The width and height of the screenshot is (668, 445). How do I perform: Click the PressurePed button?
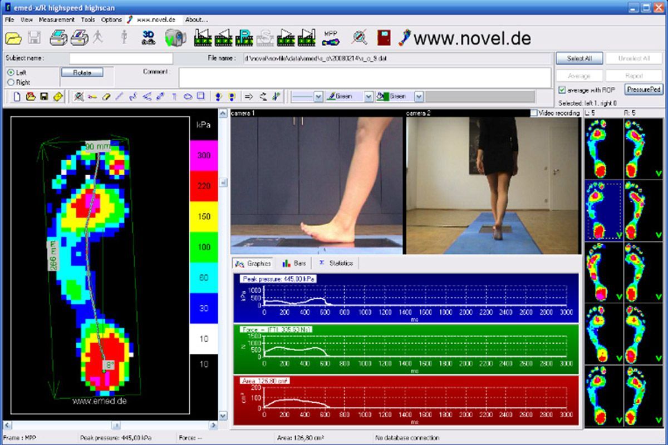pos(644,90)
